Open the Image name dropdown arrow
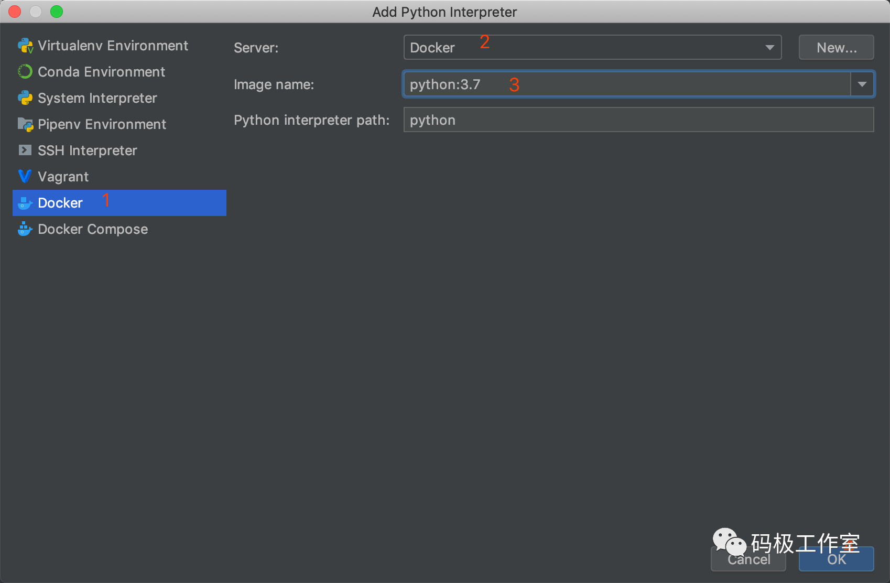The width and height of the screenshot is (890, 583). 861,84
